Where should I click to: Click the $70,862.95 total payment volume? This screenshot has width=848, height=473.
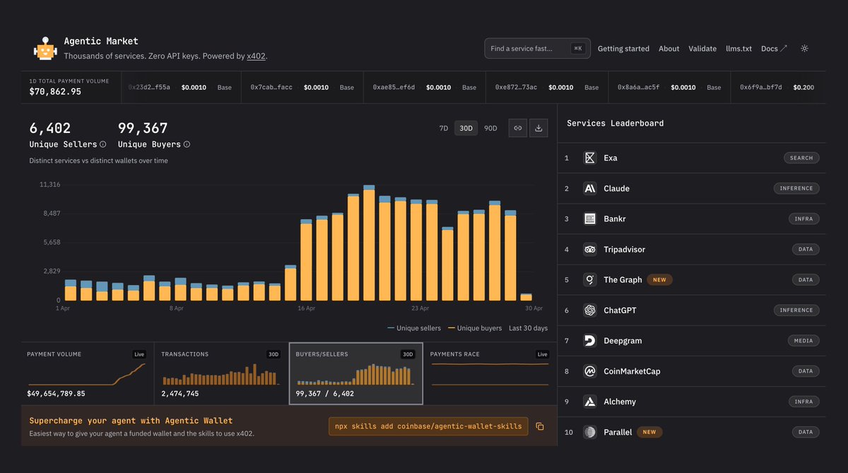55,92
